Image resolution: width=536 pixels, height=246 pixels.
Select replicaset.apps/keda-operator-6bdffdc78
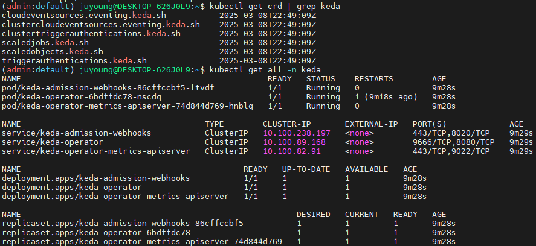pos(96,233)
